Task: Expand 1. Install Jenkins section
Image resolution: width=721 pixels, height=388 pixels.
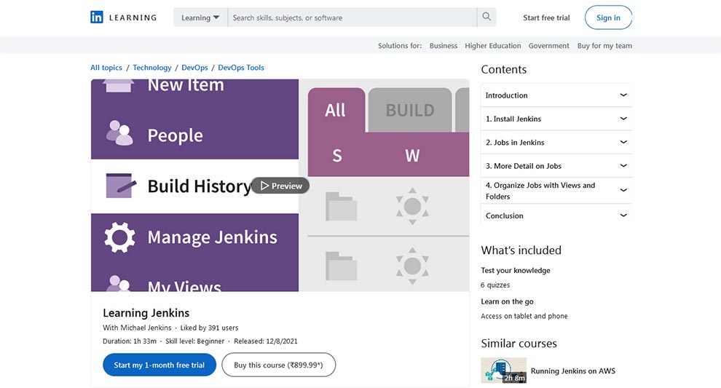Action: tap(556, 119)
